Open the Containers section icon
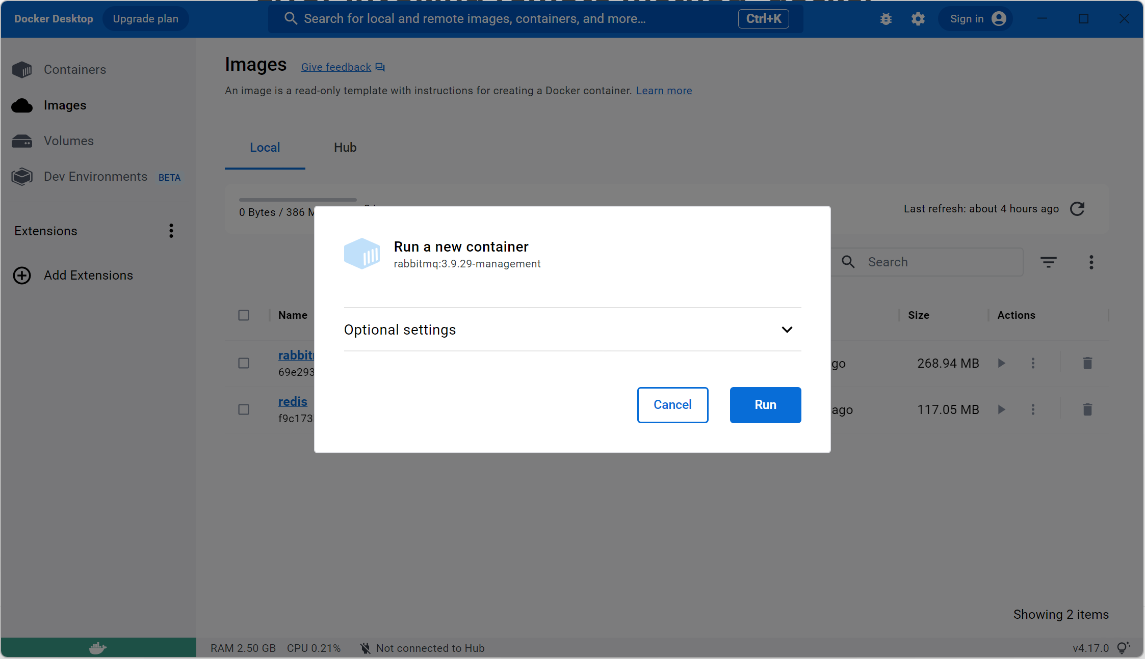The image size is (1145, 659). click(x=22, y=70)
